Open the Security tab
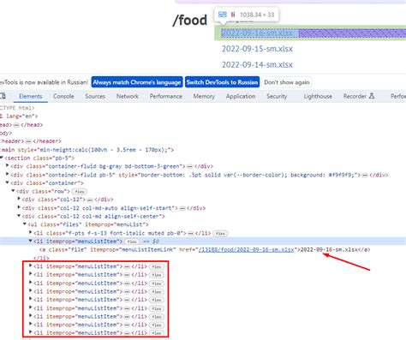 click(x=277, y=96)
